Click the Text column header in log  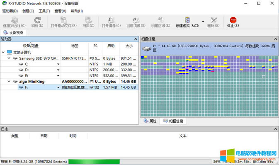(183, 136)
